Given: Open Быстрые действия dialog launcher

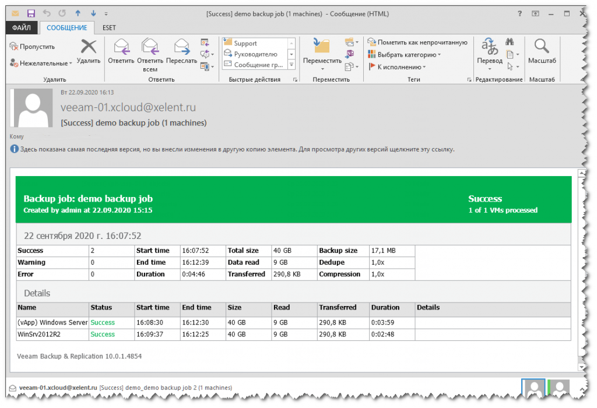Looking at the screenshot, I should click(295, 79).
